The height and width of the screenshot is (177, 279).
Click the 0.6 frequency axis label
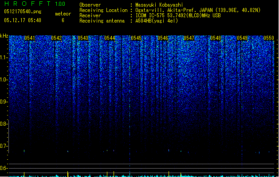coord(4,168)
